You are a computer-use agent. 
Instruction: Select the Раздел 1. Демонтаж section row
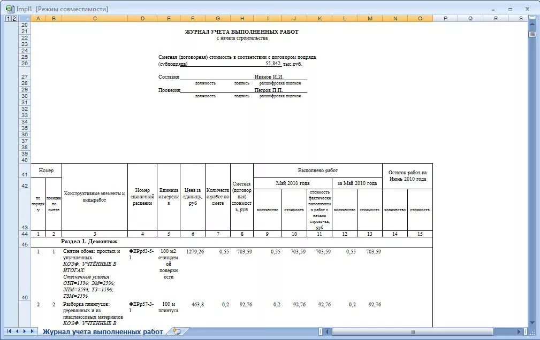coord(232,242)
